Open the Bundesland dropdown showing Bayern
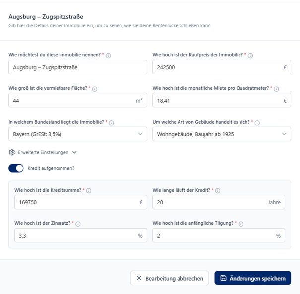 pos(78,134)
